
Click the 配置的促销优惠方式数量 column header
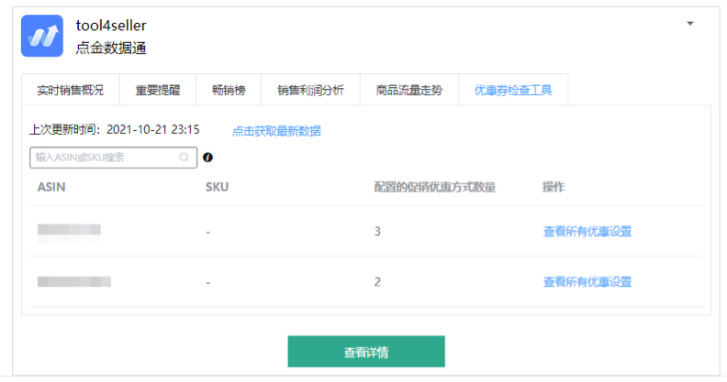[435, 187]
